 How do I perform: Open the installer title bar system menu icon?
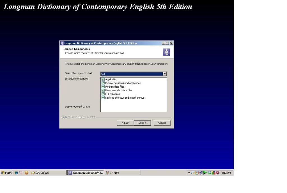point(62,43)
